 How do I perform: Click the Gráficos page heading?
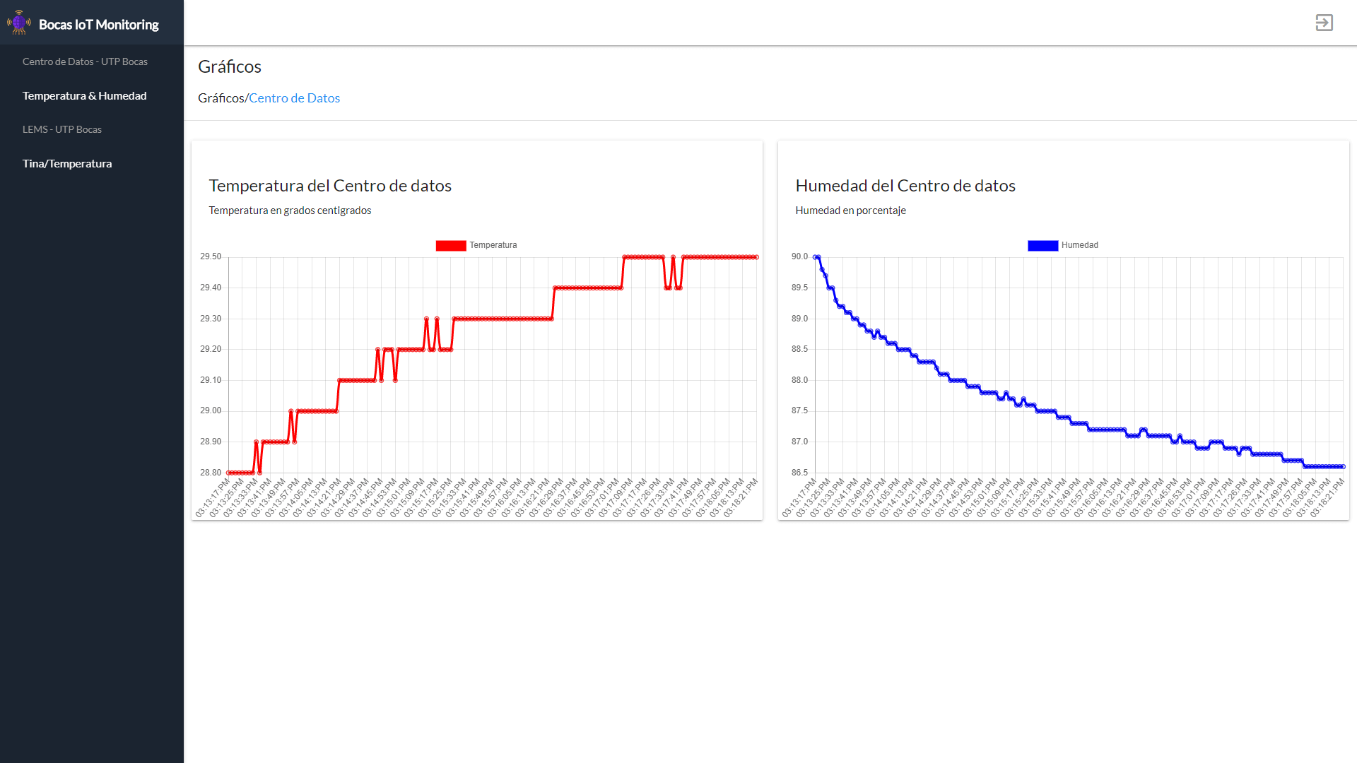click(x=230, y=66)
